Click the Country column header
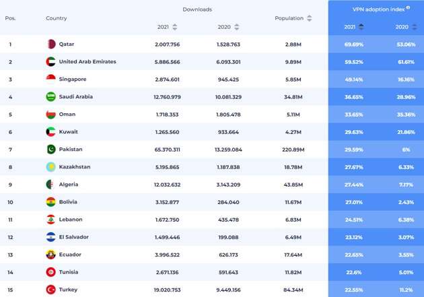The image size is (424, 297). 57,18
